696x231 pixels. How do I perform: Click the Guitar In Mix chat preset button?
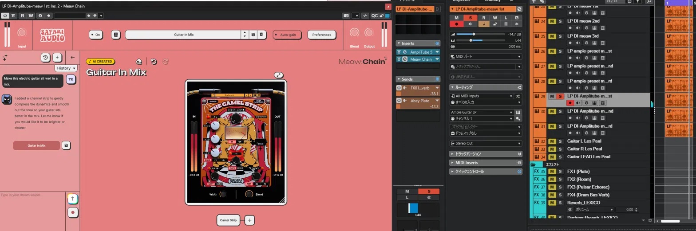click(x=36, y=145)
